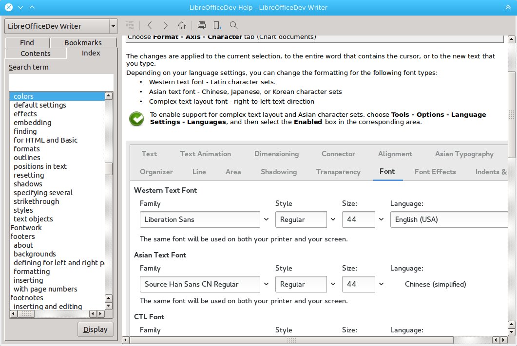Click the index list horizontal scrollbar thumb

[x=26, y=314]
